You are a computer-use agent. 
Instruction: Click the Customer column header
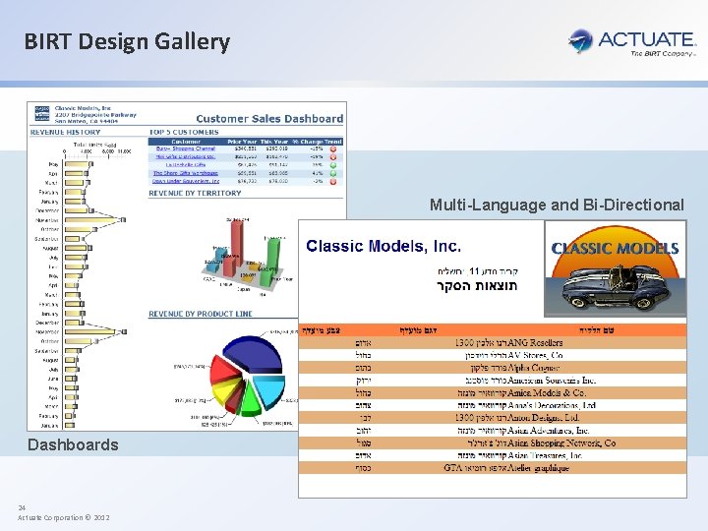click(186, 142)
